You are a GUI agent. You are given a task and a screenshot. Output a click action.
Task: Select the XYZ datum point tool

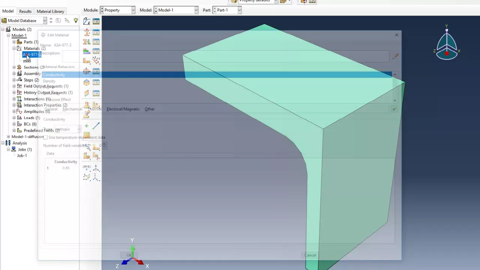pyautogui.click(x=87, y=168)
